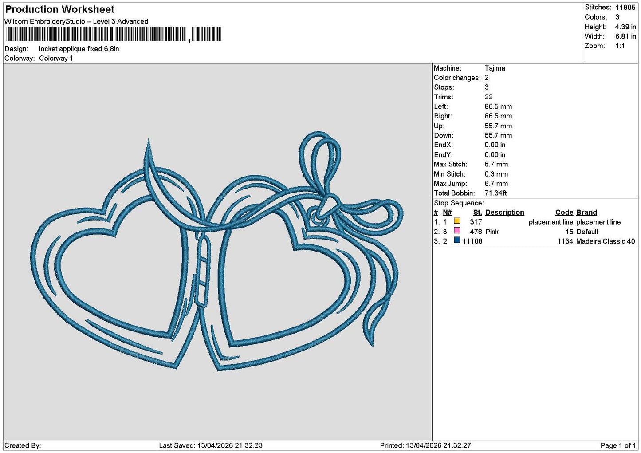
Task: Click the EndY value 0.00 in
Action: [x=495, y=155]
